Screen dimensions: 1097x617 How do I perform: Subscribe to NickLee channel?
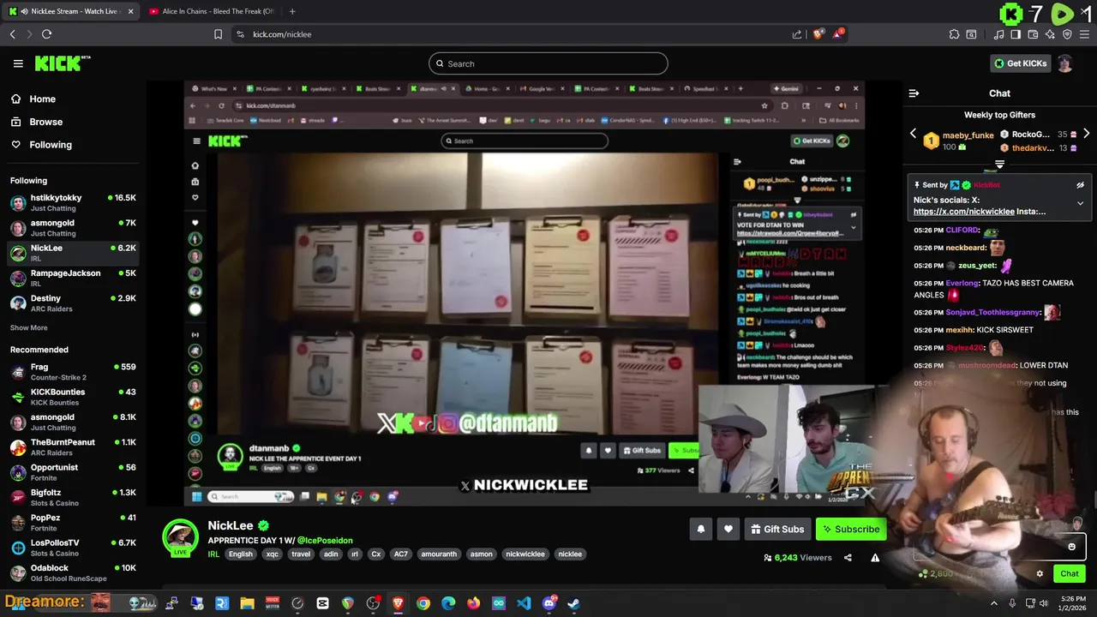851,529
